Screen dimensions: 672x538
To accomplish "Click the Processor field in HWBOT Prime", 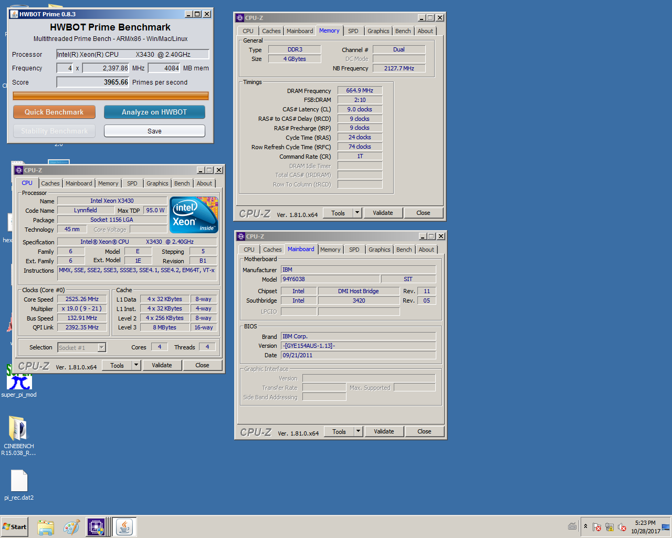I will click(x=133, y=54).
